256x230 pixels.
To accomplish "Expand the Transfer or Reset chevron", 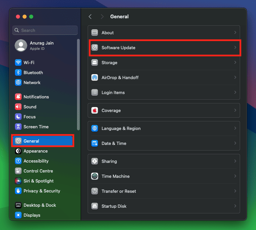I will coord(235,191).
